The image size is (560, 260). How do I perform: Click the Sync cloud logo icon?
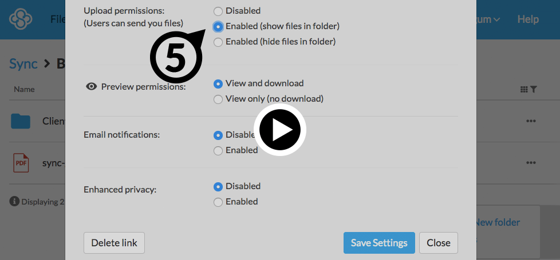click(21, 19)
